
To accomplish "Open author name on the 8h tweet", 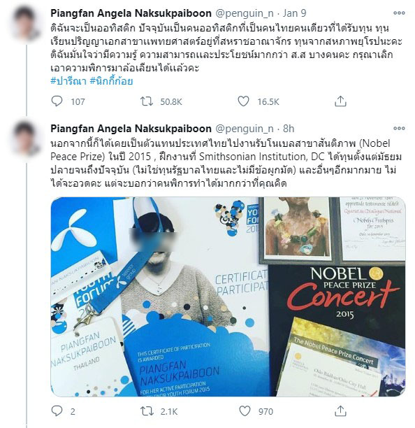I will point(131,129).
